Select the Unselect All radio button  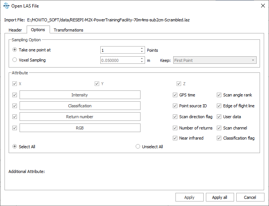(138, 147)
